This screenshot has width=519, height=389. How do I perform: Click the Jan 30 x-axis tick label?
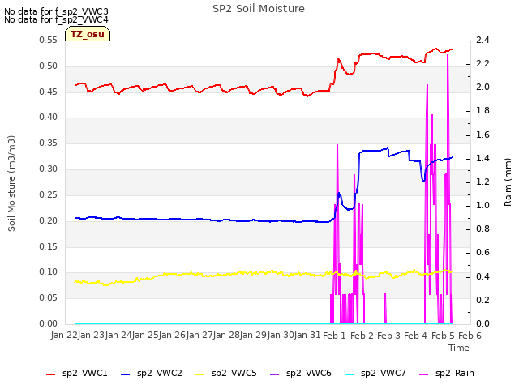281,336
